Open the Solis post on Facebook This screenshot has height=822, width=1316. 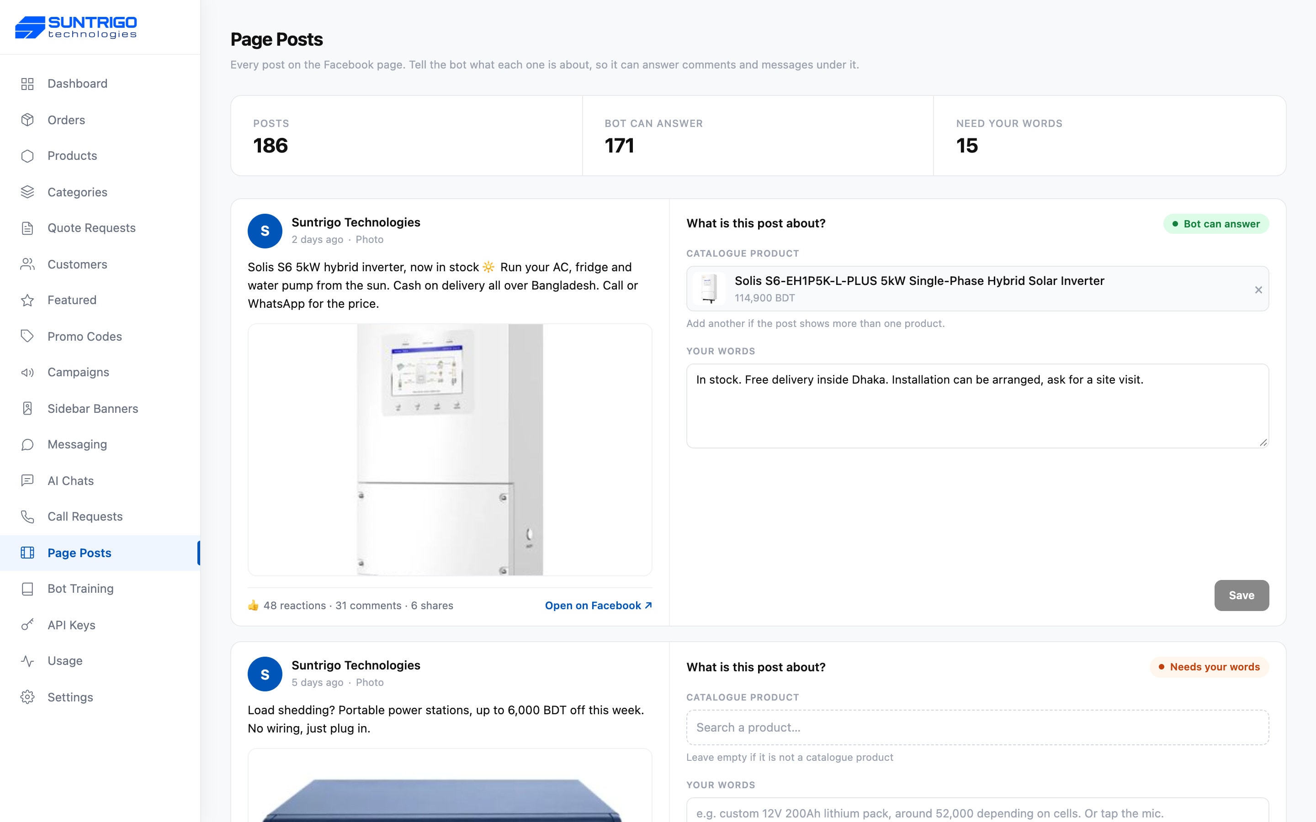(598, 605)
